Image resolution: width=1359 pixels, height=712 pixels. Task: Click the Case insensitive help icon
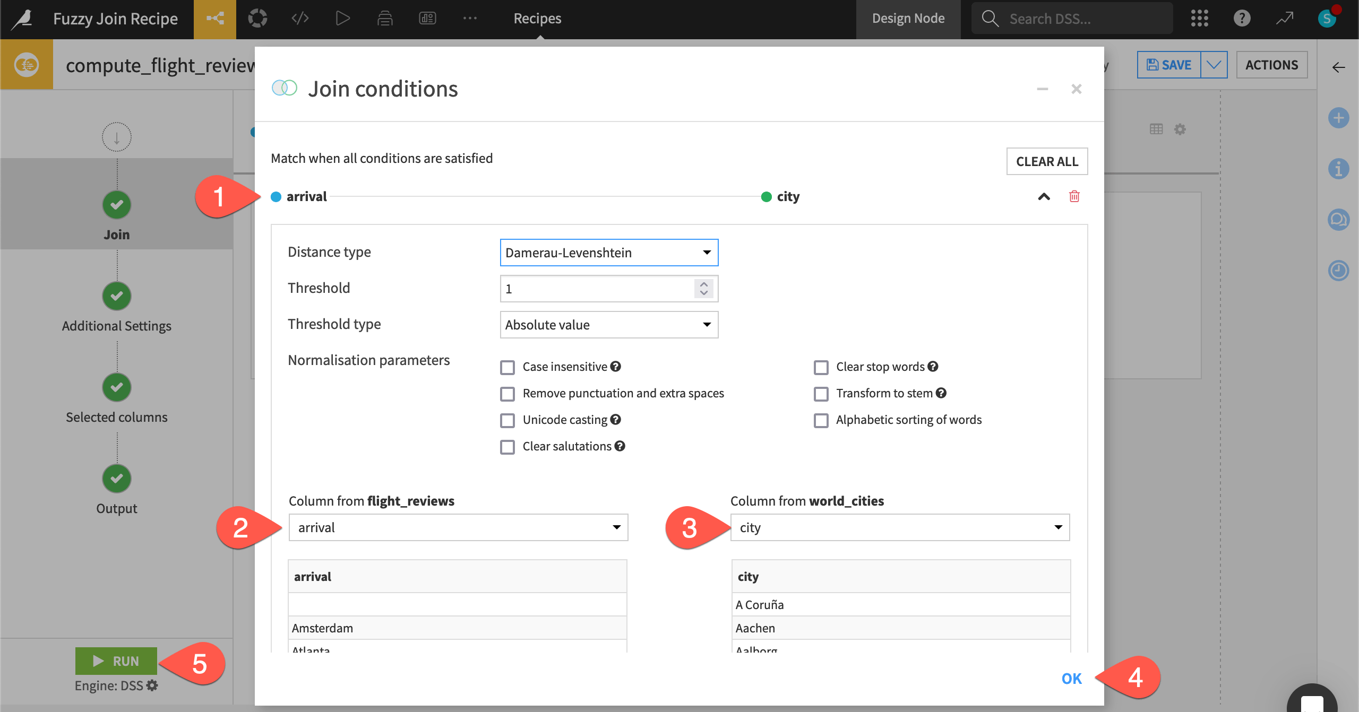[616, 367]
